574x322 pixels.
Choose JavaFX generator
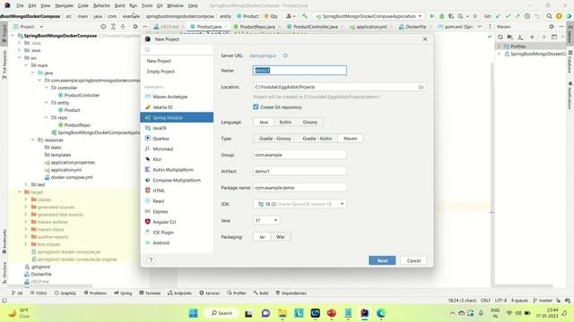tap(177, 128)
